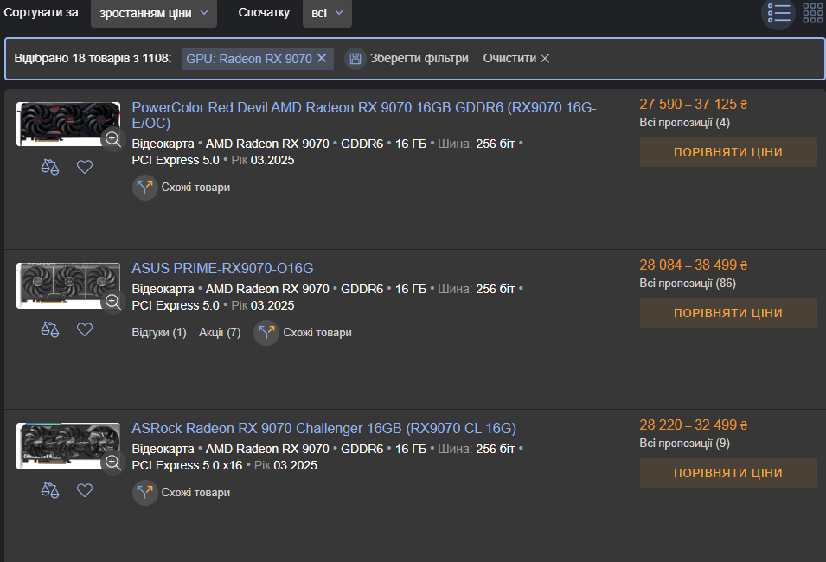Open Відгуки (1) for ASUS PRIME
Viewport: 826px width, 562px height.
point(159,333)
